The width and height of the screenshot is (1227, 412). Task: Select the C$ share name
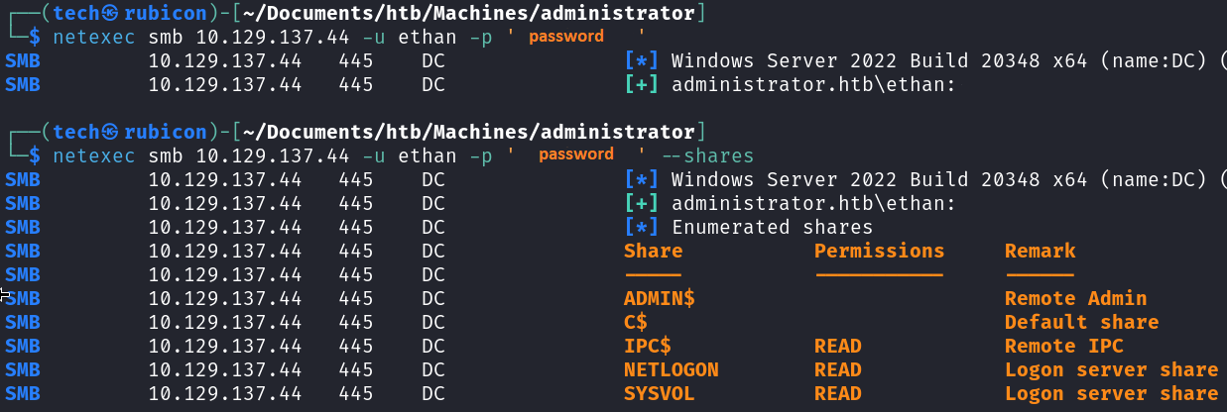636,323
